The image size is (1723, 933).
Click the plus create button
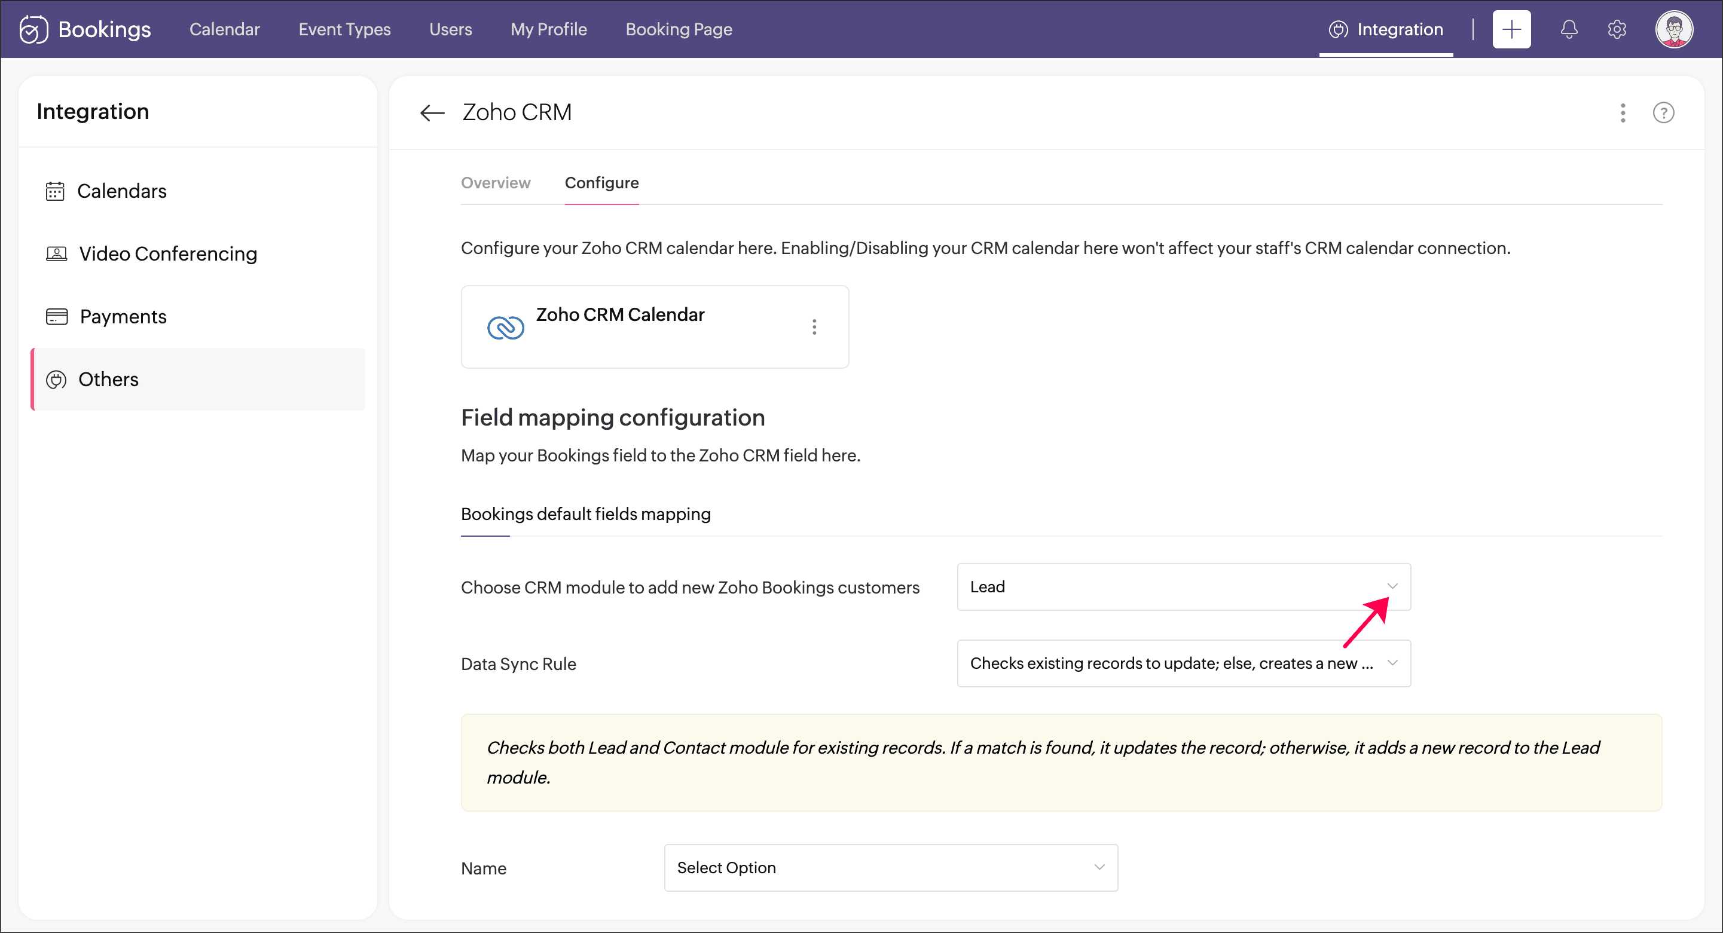pos(1511,29)
